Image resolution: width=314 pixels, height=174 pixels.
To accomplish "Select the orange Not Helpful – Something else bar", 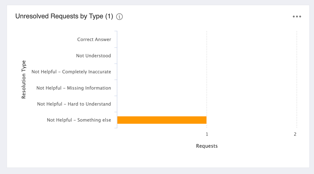I will 162,120.
